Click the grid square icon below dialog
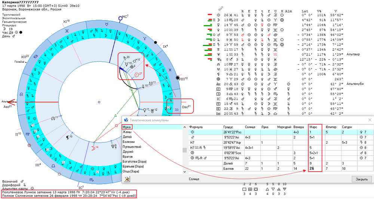374x199 pixels. [x=250, y=189]
